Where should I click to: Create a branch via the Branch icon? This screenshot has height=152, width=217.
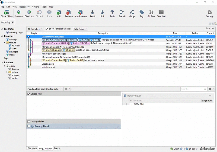pos(122,14)
